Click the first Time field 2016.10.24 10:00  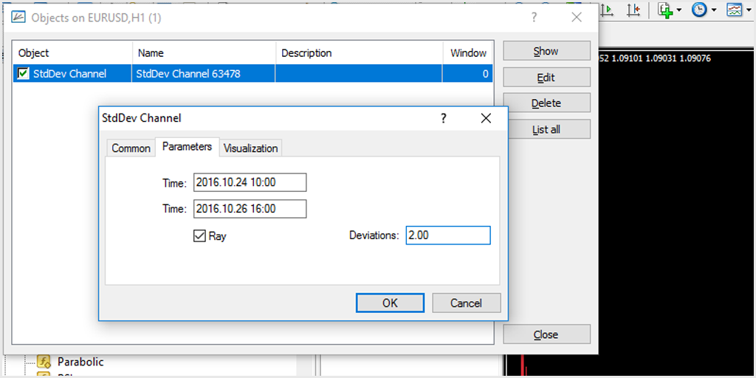pyautogui.click(x=250, y=183)
